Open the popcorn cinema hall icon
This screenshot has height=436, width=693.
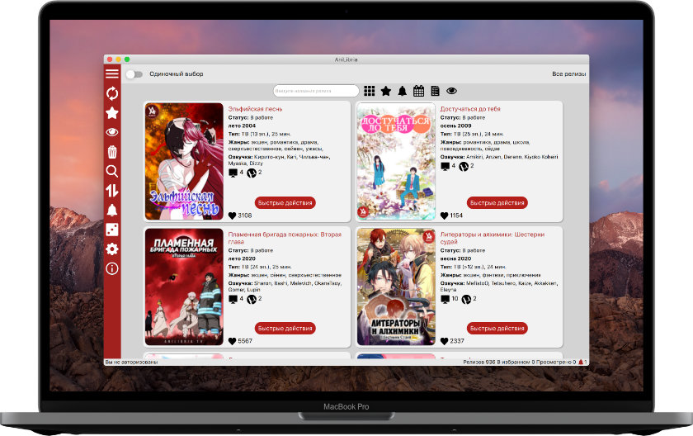coord(112,152)
